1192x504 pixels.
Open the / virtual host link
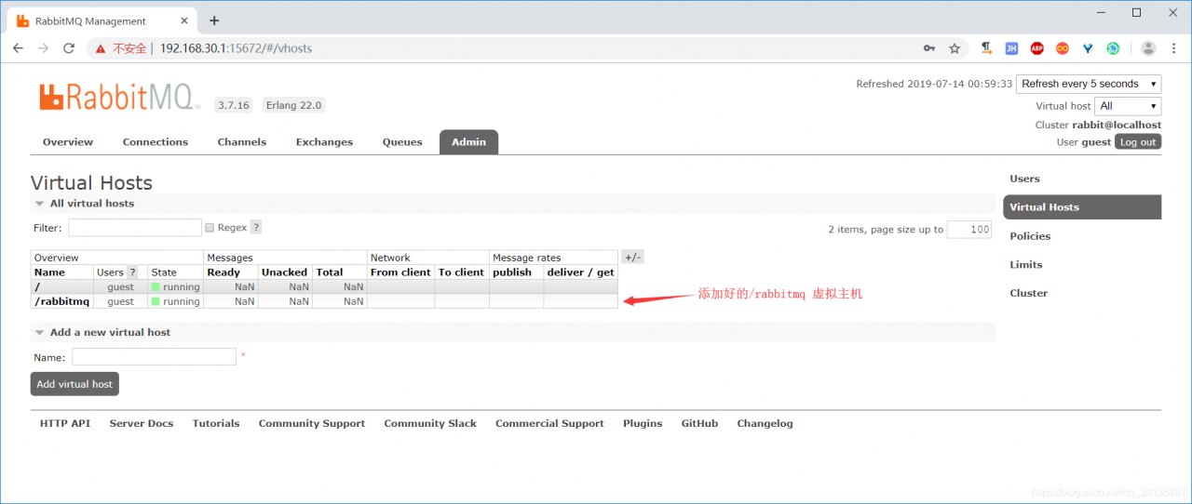tap(36, 287)
